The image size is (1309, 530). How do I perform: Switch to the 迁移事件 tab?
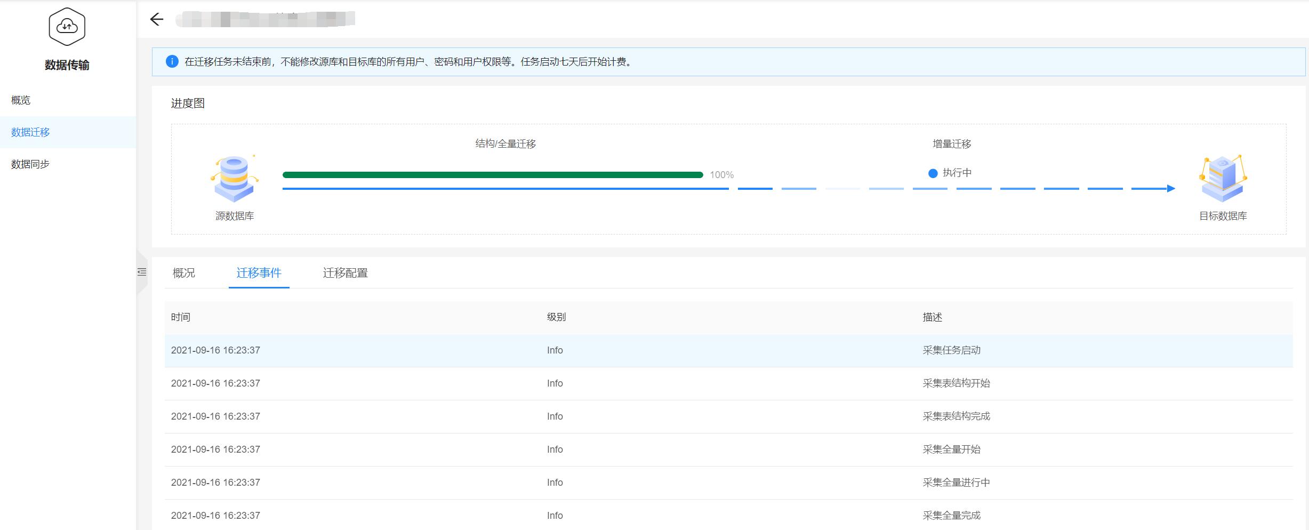tap(259, 273)
